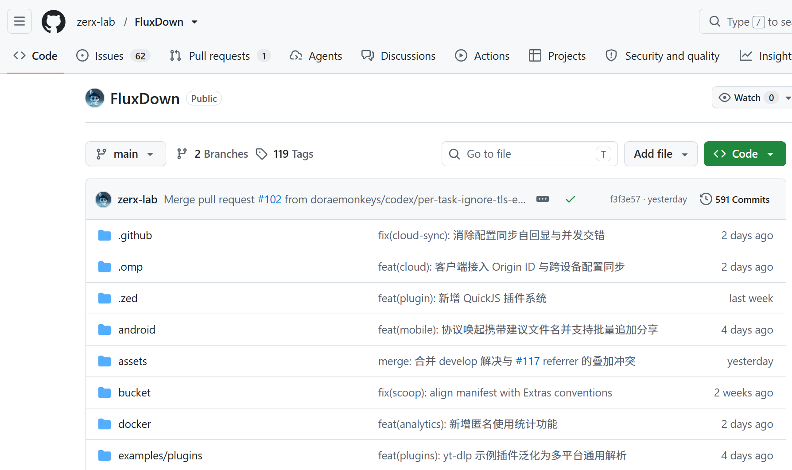Open the android folder icon
792x470 pixels.
[x=105, y=330]
